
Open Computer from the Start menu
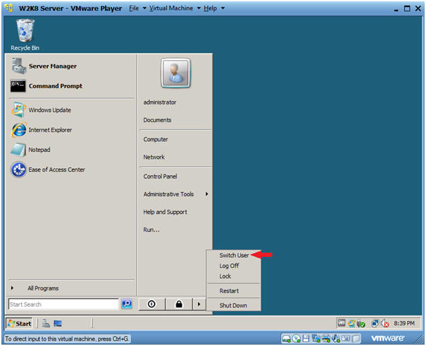coord(176,139)
